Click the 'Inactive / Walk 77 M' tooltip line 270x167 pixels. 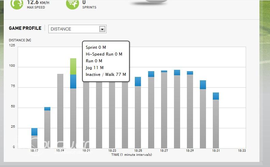pos(106,75)
